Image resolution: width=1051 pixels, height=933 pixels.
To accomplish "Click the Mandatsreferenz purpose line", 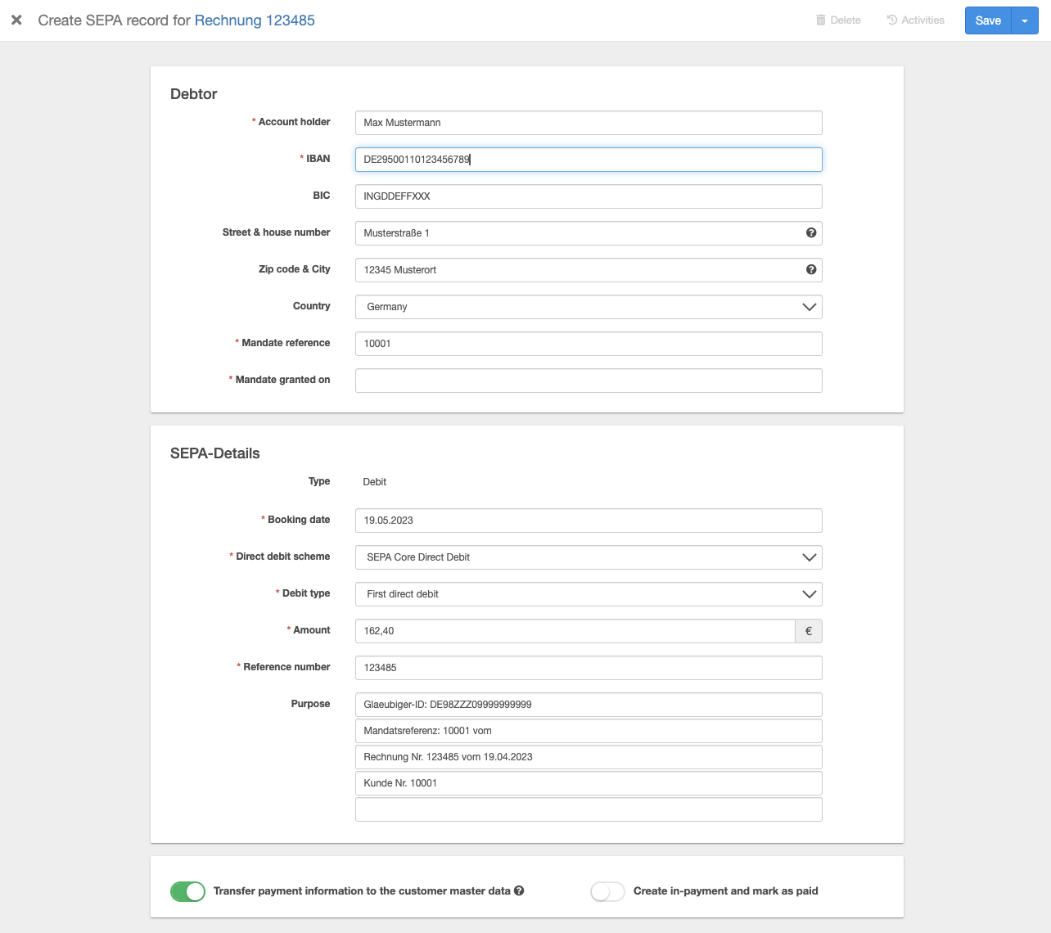I will tap(589, 731).
